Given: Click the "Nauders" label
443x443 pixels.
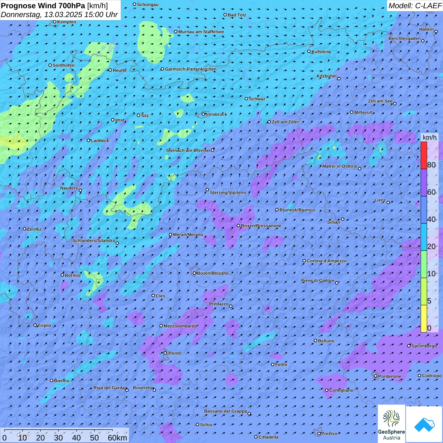Looking at the screenshot, I should click(69, 188).
